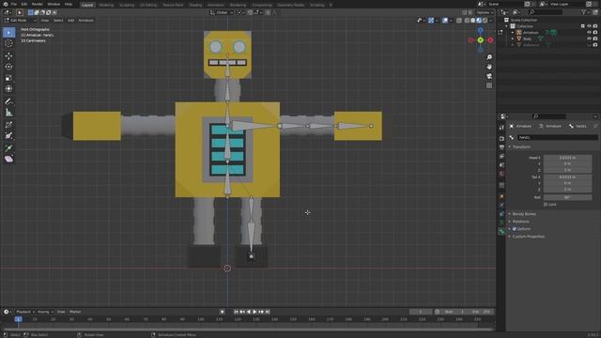Activate the Cursor tool
Screen dimensions: 601x338
coord(8,43)
